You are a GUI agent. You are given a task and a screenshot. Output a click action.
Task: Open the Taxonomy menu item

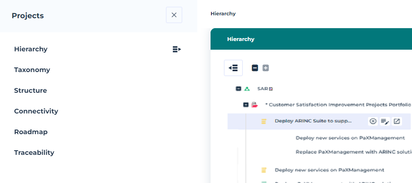coord(32,70)
